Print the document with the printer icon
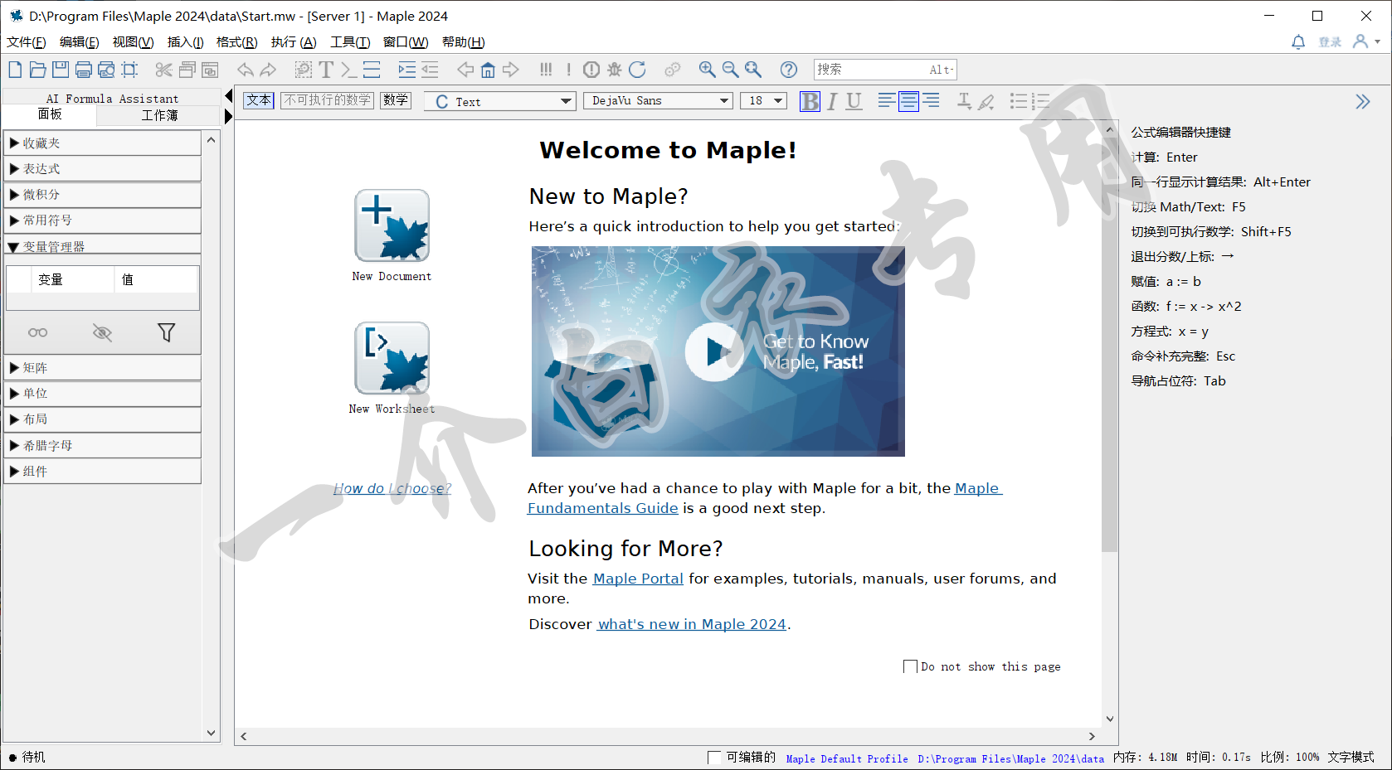Image resolution: width=1392 pixels, height=770 pixels. [84, 70]
